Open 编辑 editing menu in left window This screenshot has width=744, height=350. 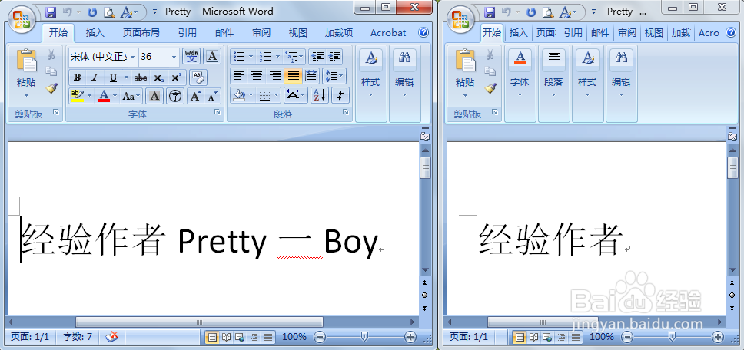pos(404,74)
